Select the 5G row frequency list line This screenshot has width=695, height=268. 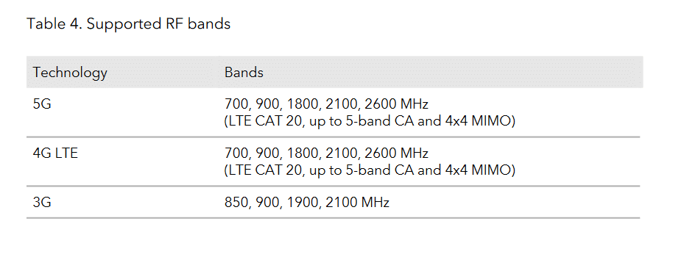tap(326, 104)
